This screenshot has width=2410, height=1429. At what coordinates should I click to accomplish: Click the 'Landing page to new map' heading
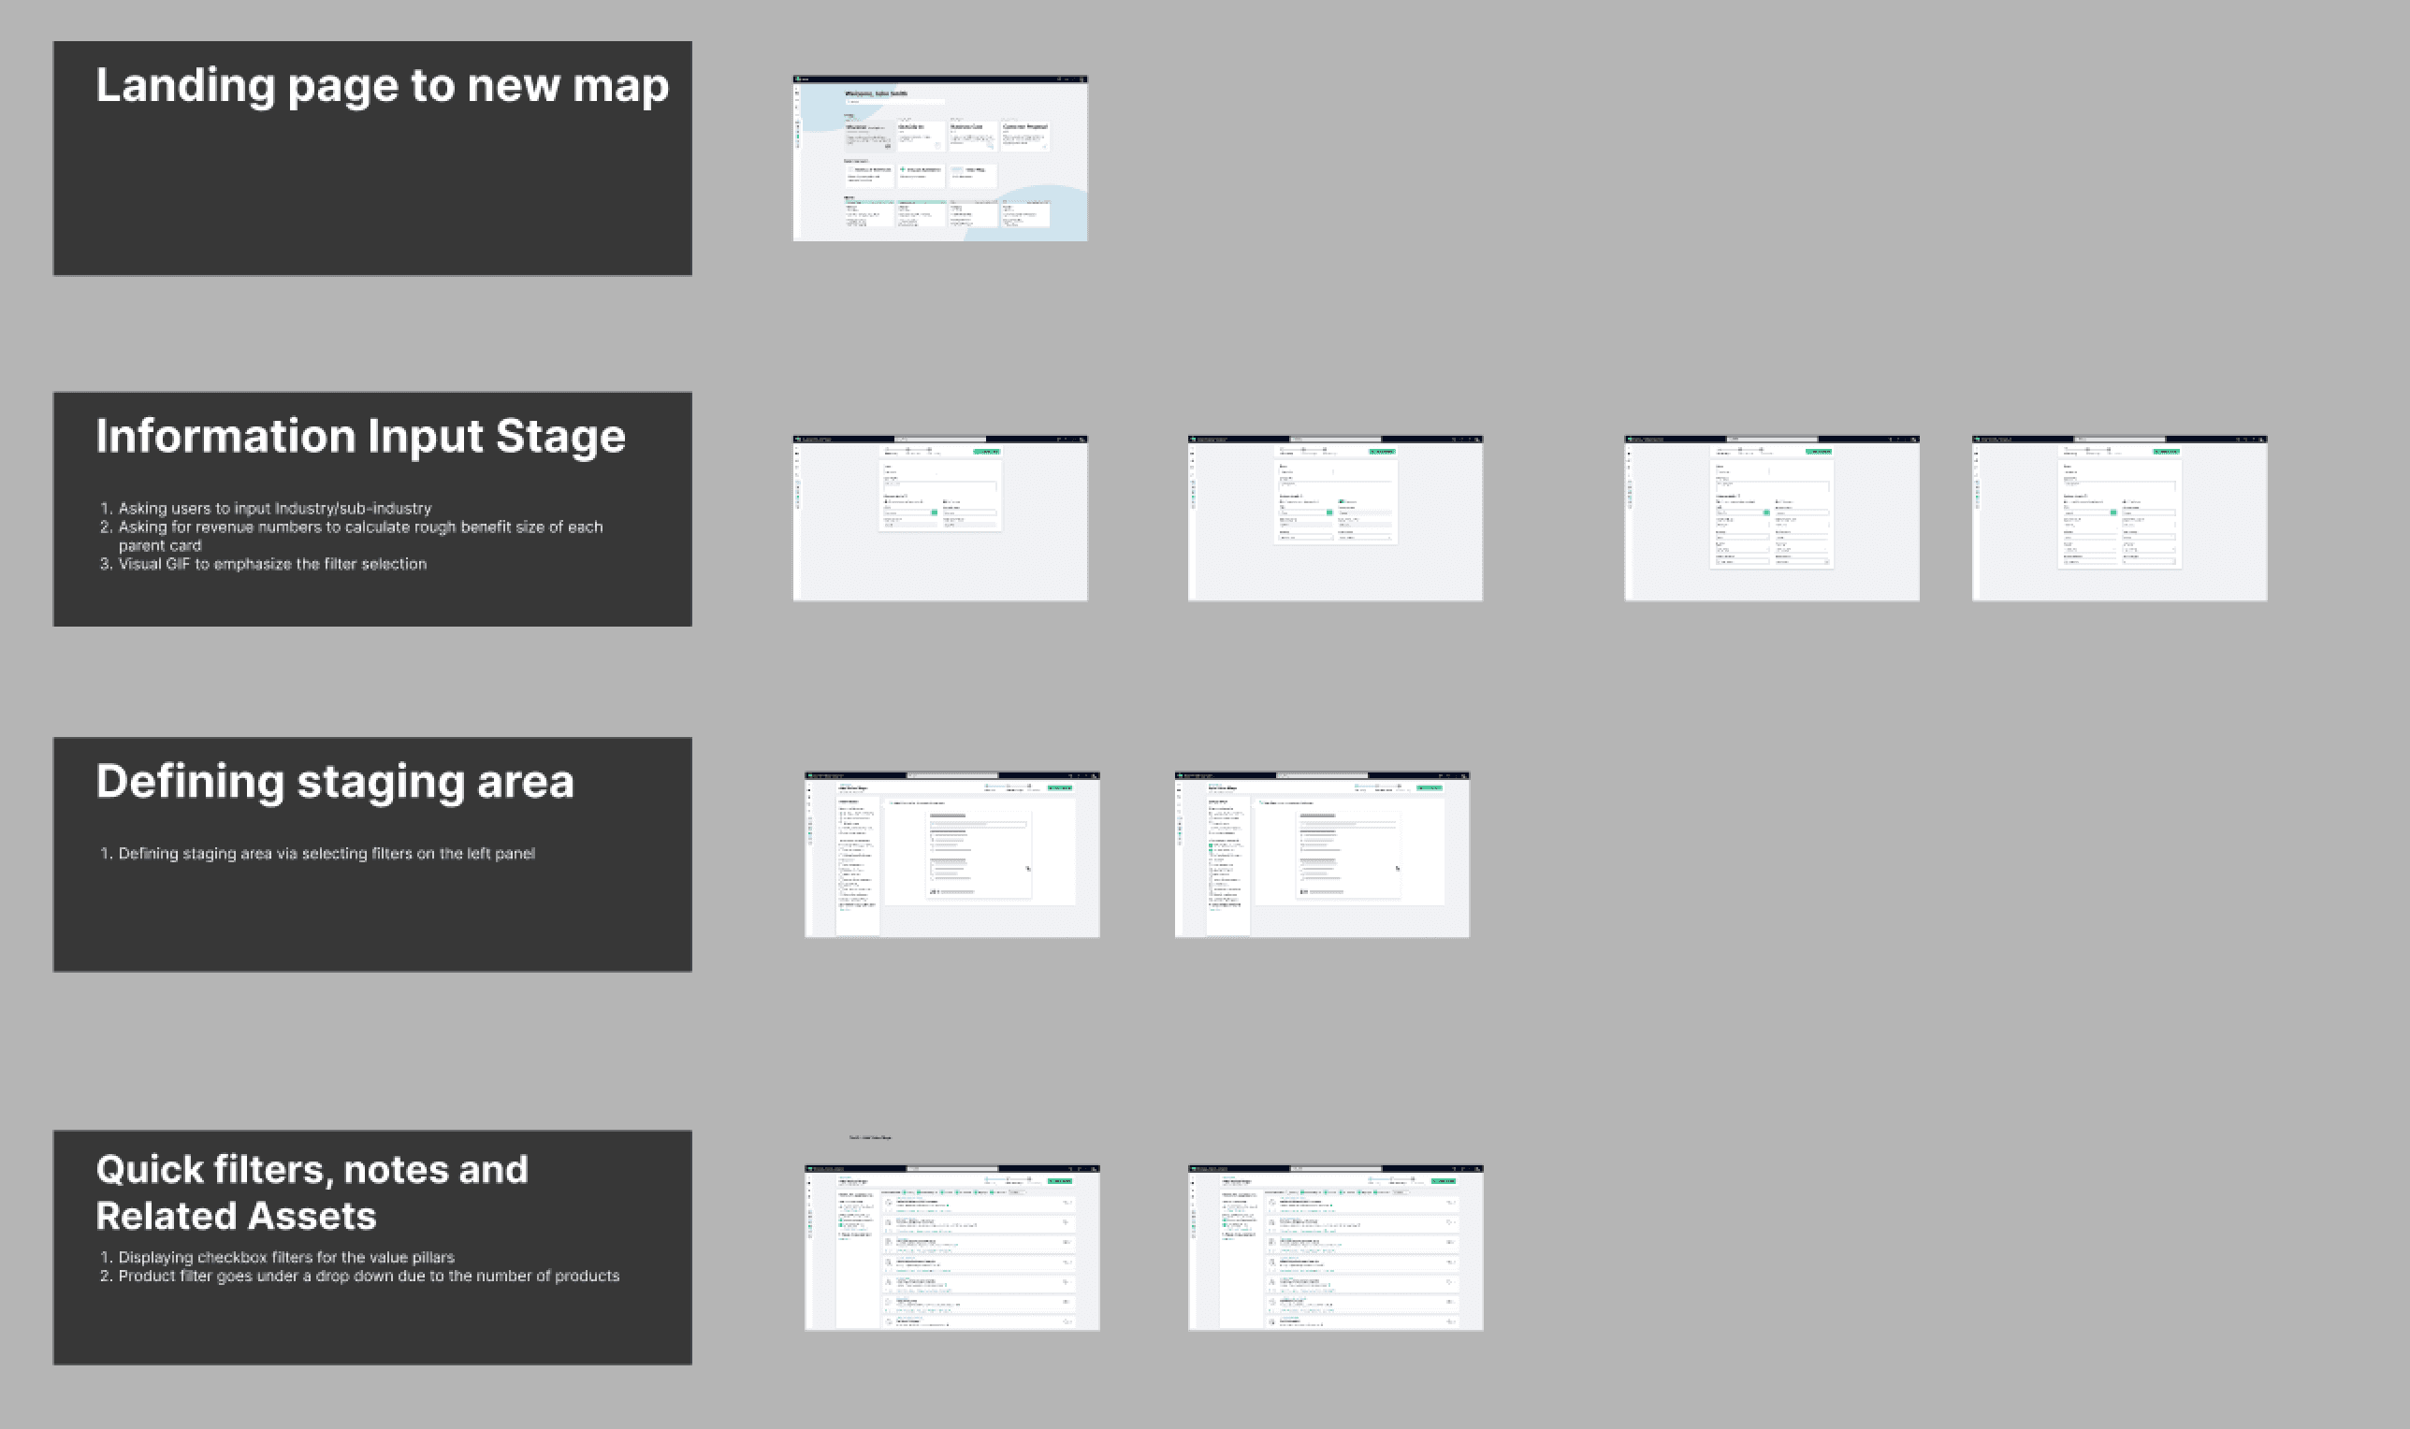click(382, 86)
